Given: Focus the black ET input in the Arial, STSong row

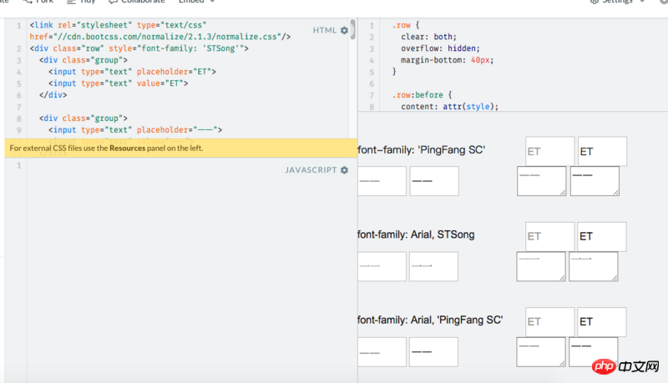Looking at the screenshot, I should point(601,236).
